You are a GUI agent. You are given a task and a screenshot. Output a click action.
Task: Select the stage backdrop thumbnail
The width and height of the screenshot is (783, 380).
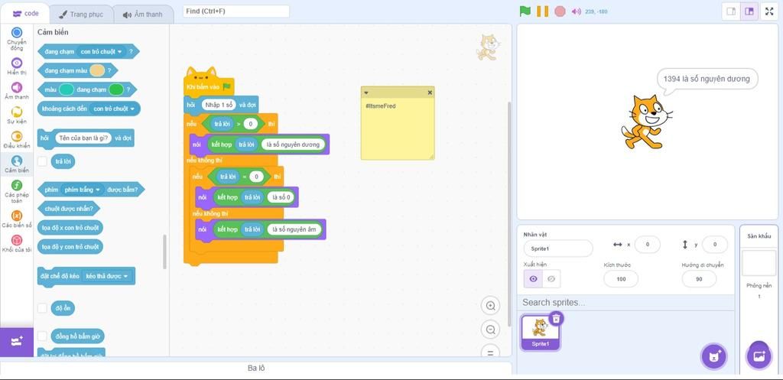pyautogui.click(x=759, y=263)
